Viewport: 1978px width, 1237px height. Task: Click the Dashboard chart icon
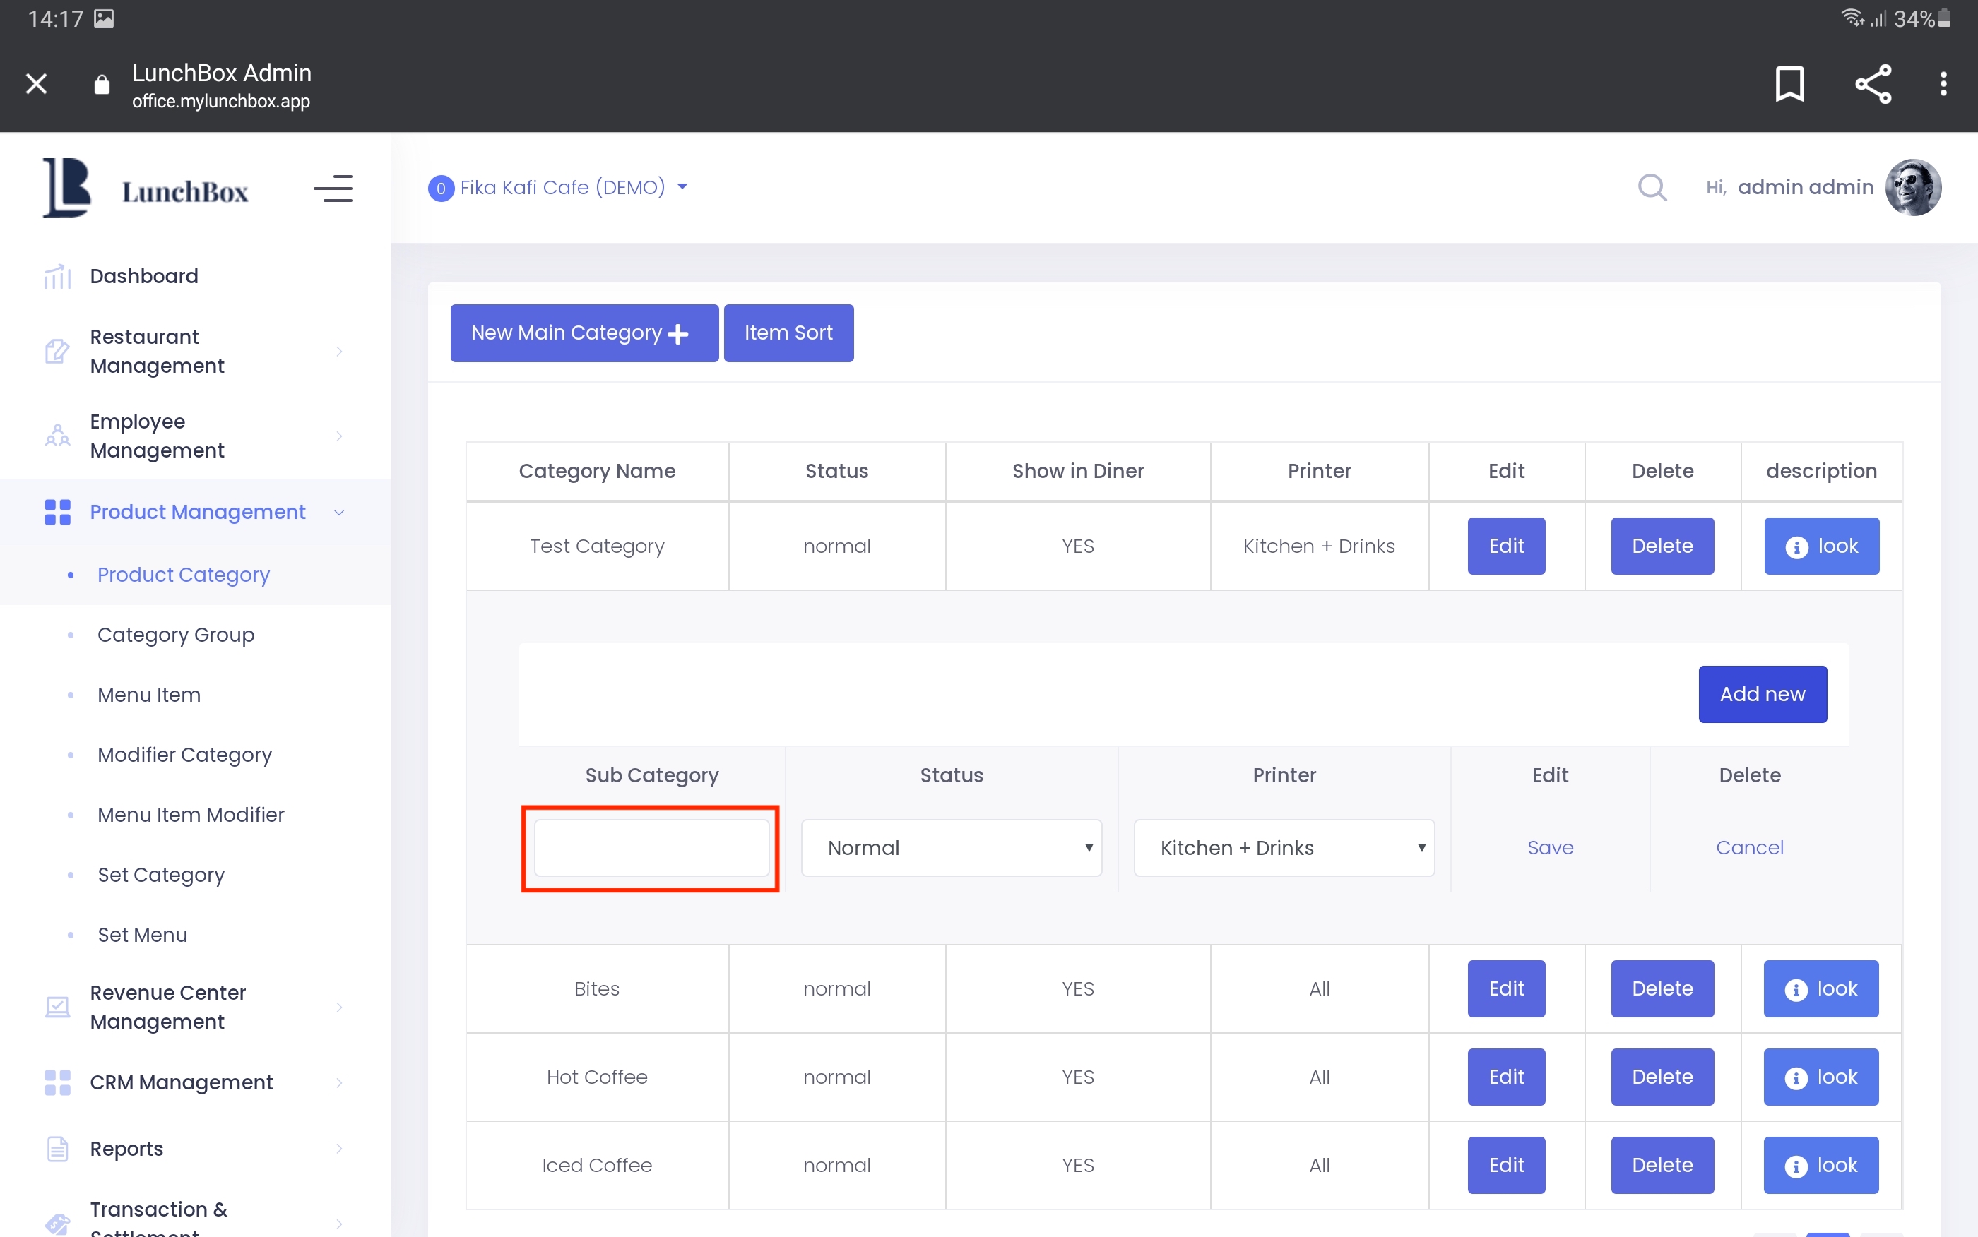point(57,277)
